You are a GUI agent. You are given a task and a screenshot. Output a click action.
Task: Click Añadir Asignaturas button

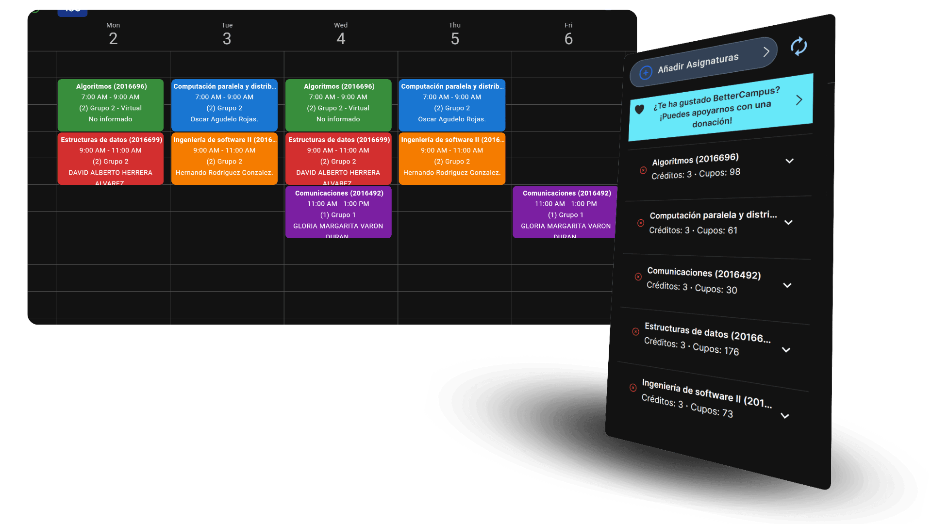pyautogui.click(x=703, y=62)
